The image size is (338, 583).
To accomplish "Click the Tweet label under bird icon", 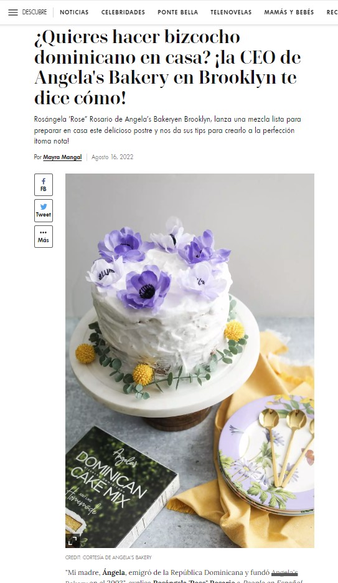I will click(x=44, y=215).
